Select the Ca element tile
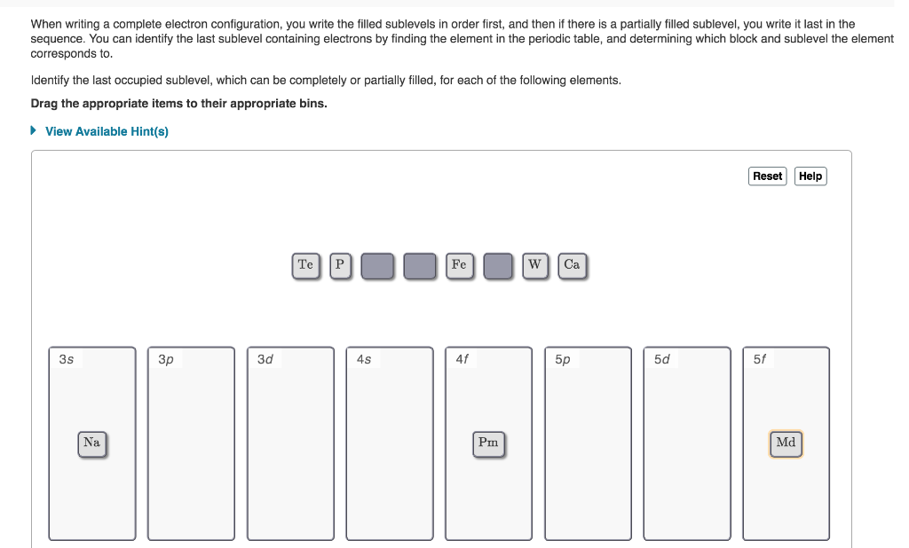Screen dimensions: 909x548 click(572, 265)
